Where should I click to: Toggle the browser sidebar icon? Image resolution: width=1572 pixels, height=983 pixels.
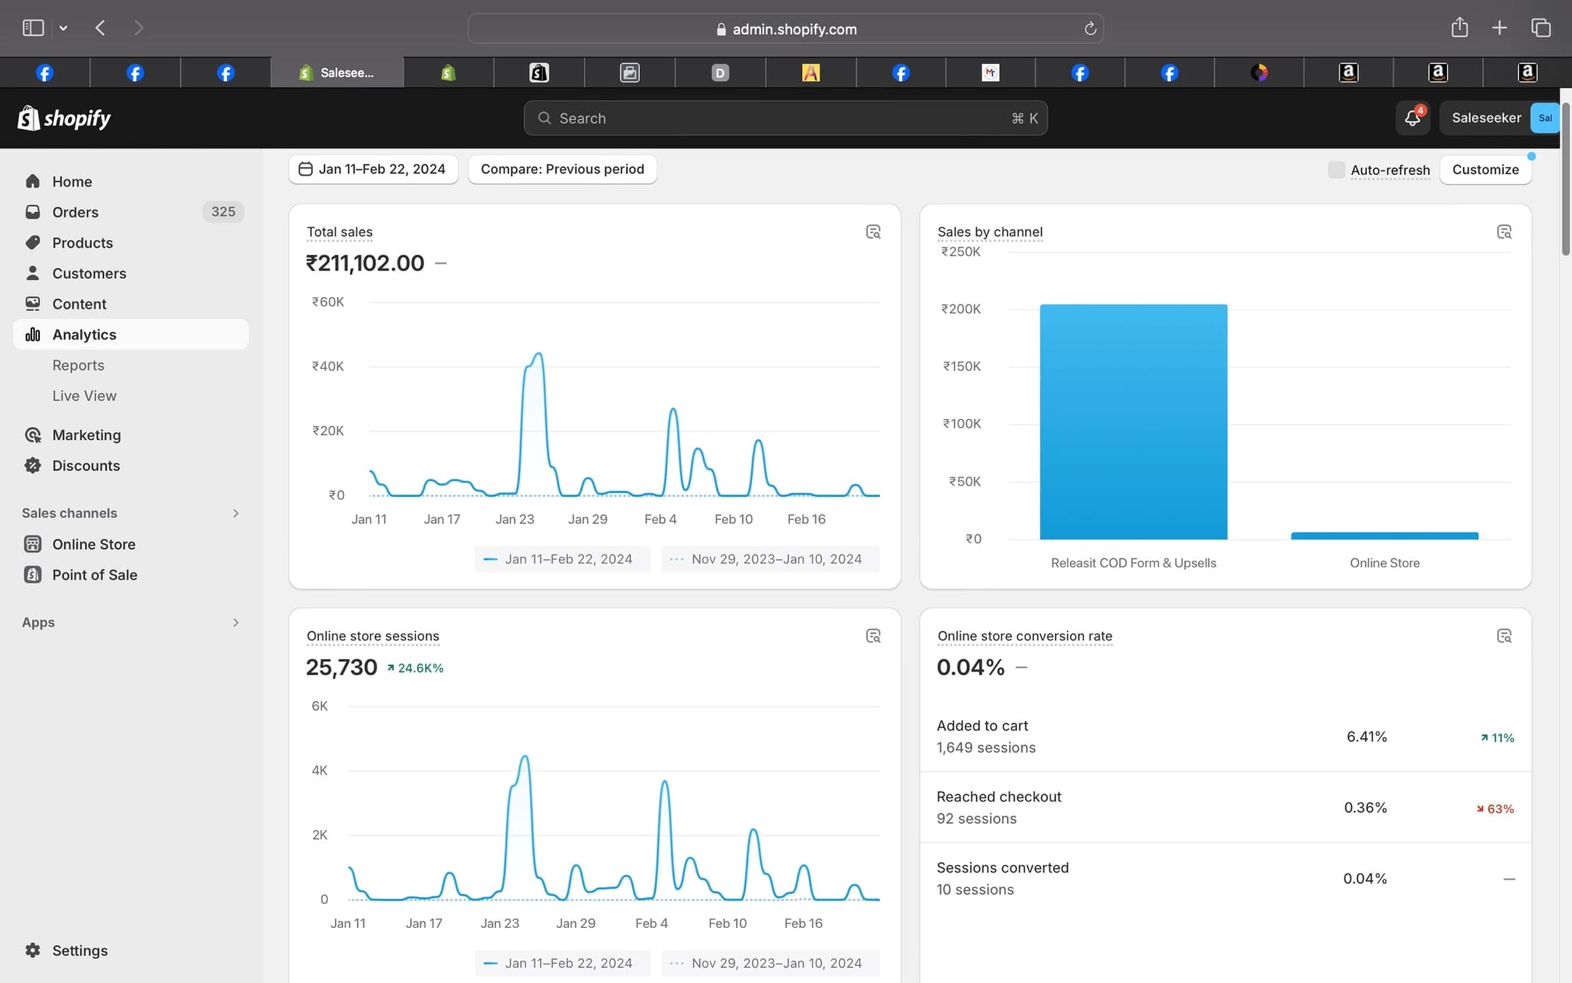click(x=33, y=28)
